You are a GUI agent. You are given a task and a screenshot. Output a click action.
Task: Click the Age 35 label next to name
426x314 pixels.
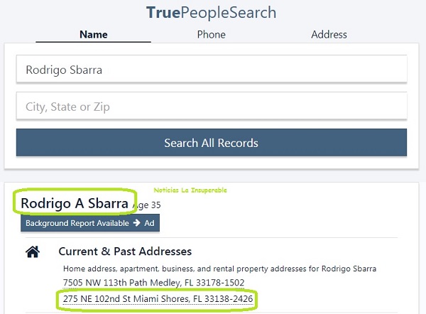tap(147, 205)
